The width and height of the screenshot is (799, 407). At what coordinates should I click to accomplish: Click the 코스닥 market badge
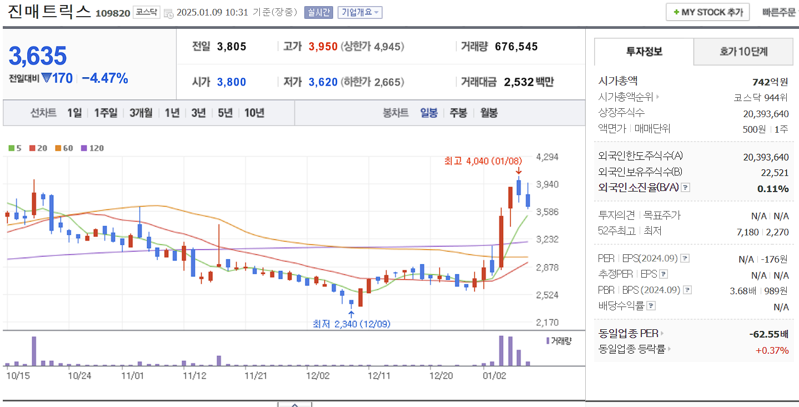pos(146,12)
